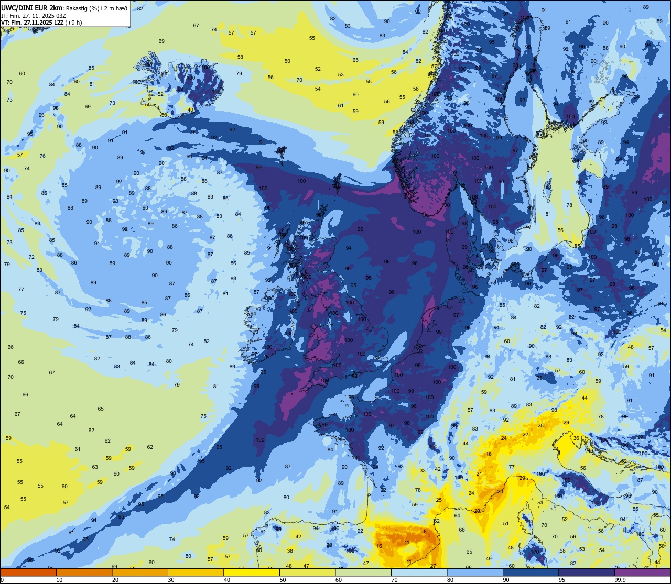Click the dark indigo 95–99.9 legend band
Viewport: 671px width, 584px height.
(587, 572)
